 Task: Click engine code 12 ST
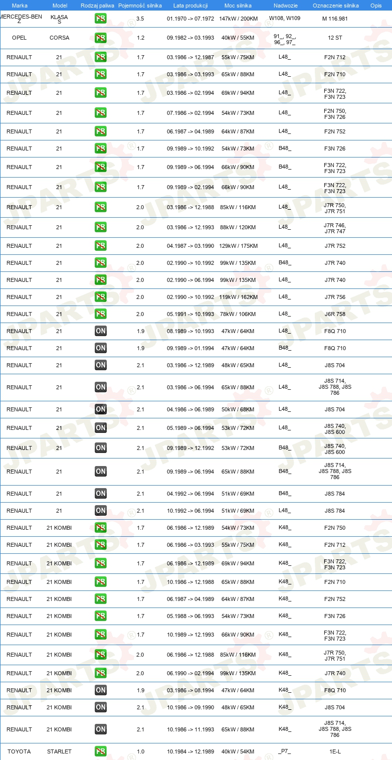coord(335,38)
